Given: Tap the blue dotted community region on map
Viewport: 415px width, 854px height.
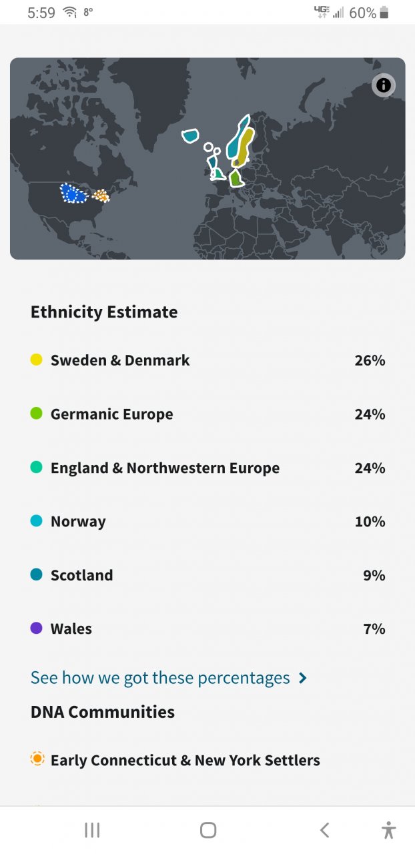Looking at the screenshot, I should 73,193.
